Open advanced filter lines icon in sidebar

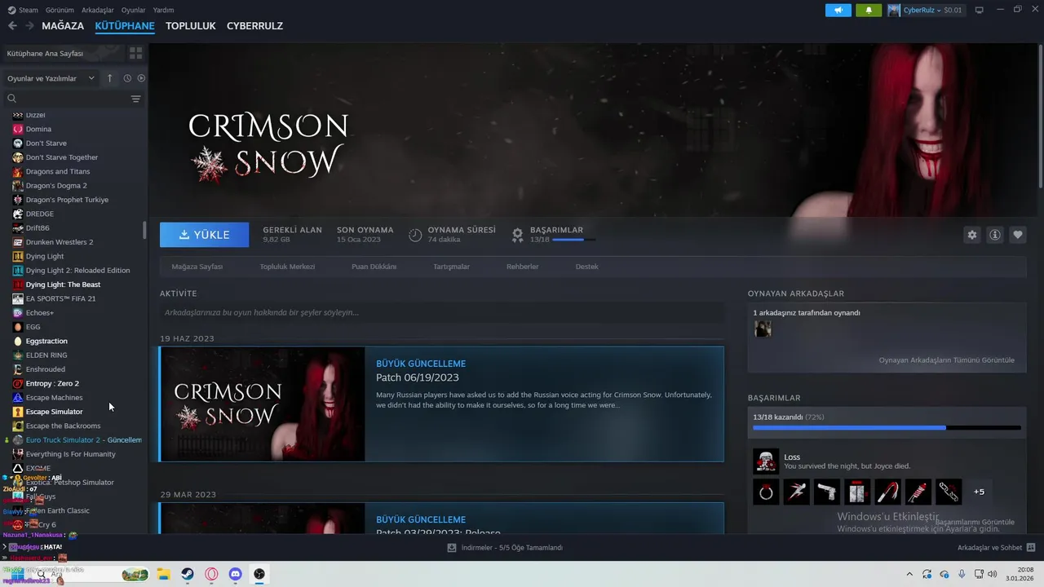[135, 99]
